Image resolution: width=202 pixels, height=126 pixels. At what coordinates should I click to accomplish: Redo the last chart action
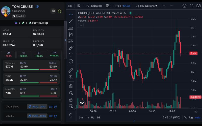[x=171, y=6]
